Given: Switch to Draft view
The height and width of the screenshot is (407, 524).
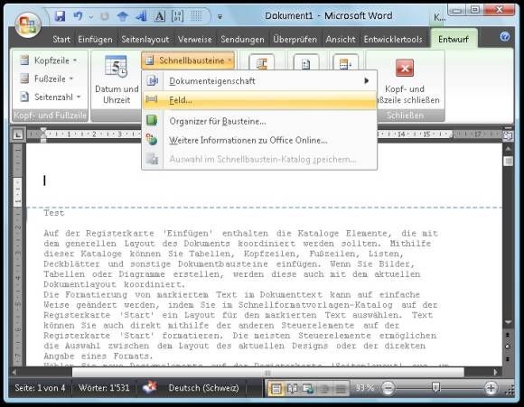Looking at the screenshot, I should pos(341,388).
